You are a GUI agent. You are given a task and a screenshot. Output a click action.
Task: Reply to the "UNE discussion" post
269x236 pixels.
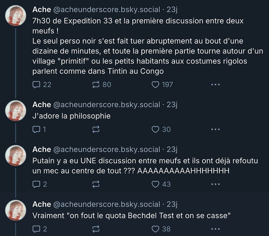tap(37, 184)
